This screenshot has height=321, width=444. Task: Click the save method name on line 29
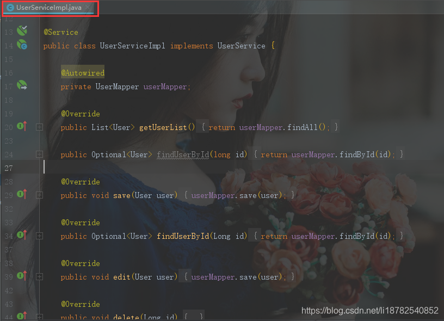[122, 195]
